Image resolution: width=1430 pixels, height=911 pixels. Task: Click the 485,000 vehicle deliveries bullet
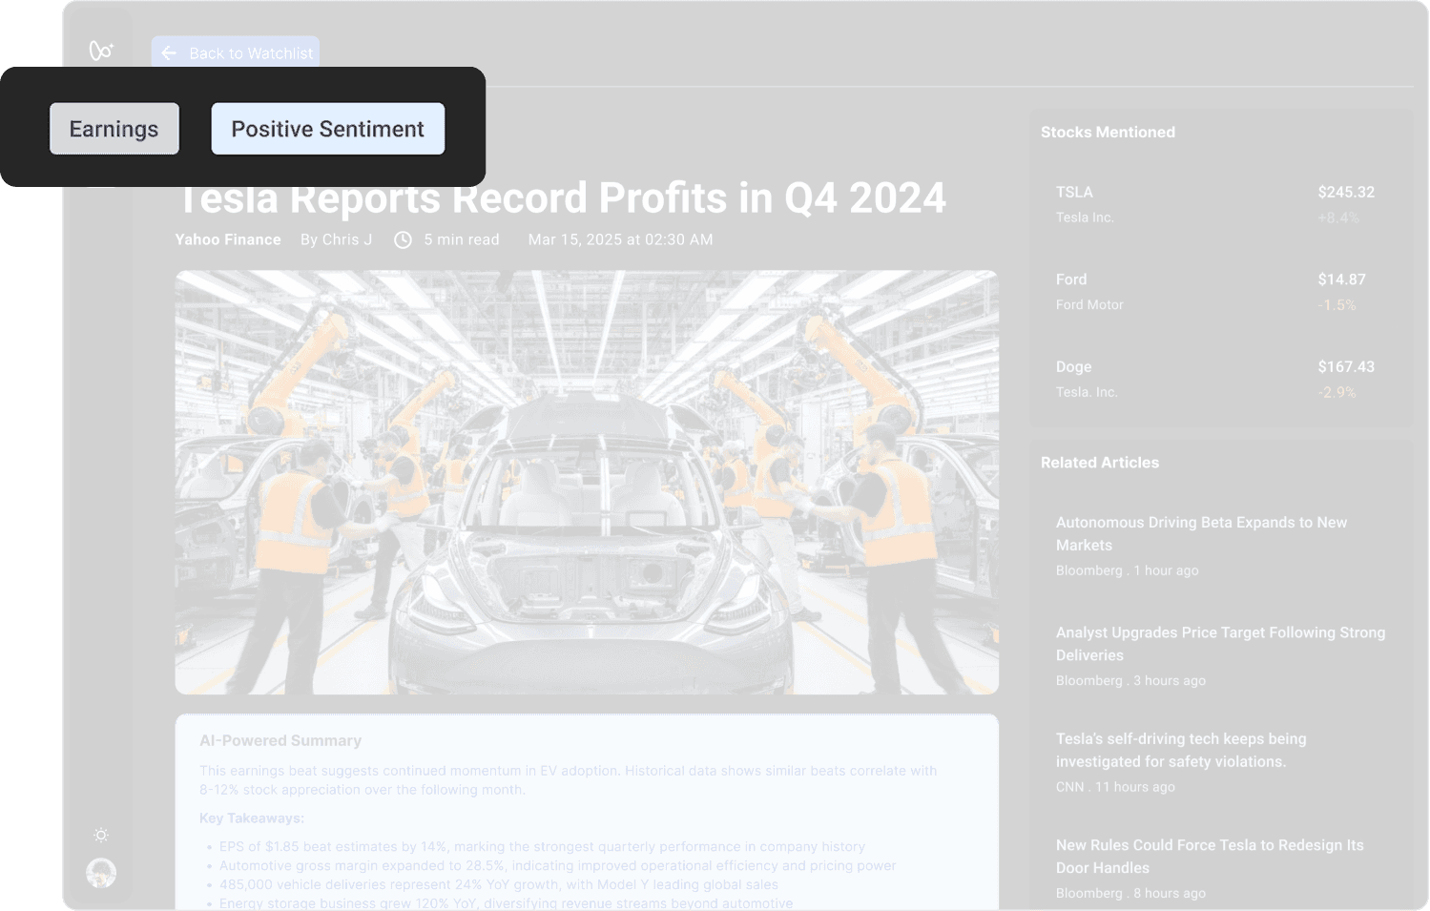point(499,885)
